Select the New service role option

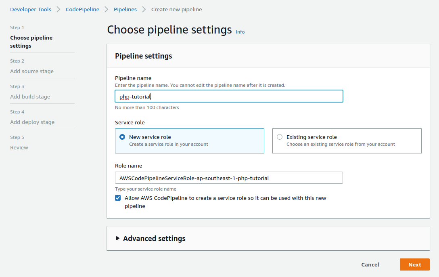click(x=122, y=137)
